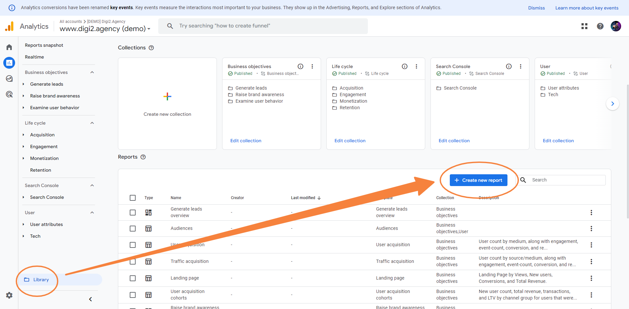The image size is (629, 309).
Task: Expand Raise brand awareness in navigation
Action: click(x=23, y=96)
